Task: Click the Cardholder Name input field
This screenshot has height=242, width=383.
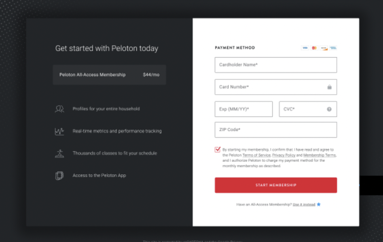Action: coord(275,65)
